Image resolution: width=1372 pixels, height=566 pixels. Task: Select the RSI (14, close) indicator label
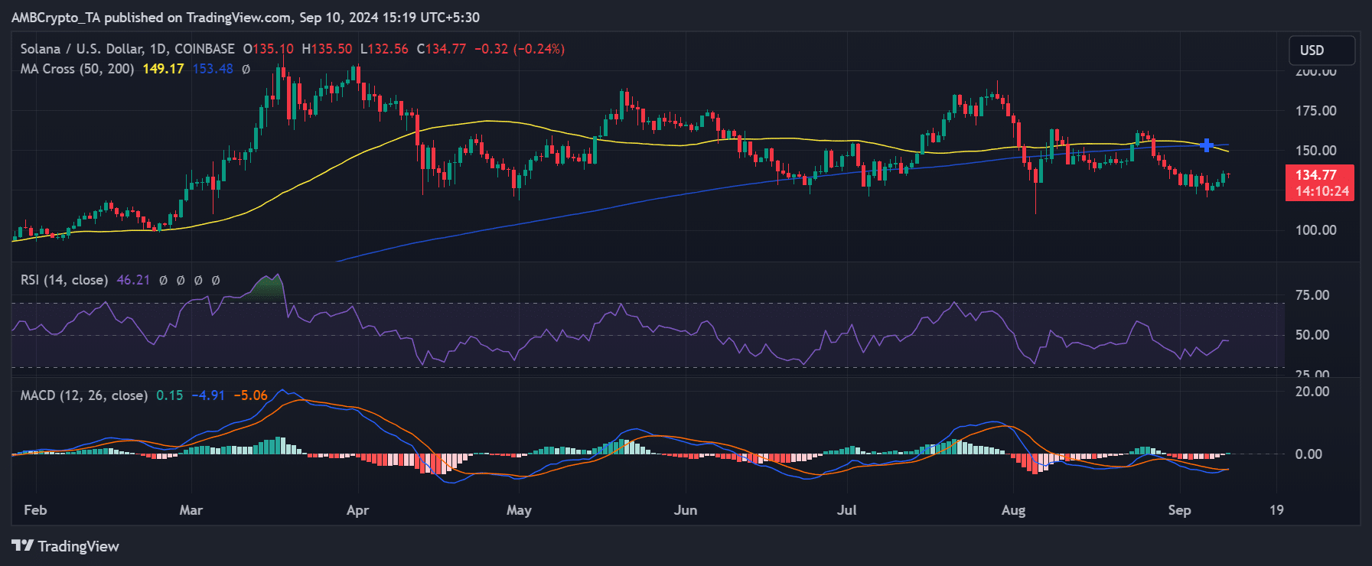[64, 280]
